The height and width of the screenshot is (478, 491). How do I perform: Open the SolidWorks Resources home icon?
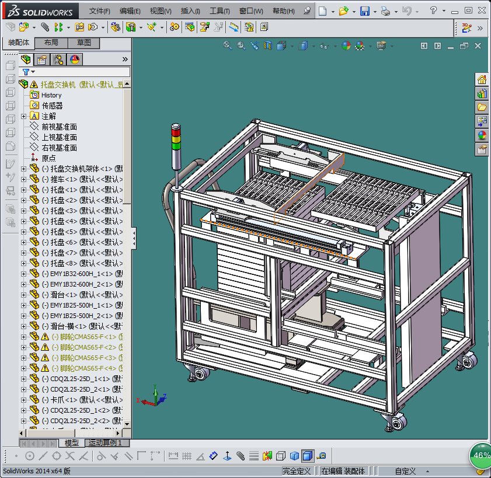[x=482, y=80]
